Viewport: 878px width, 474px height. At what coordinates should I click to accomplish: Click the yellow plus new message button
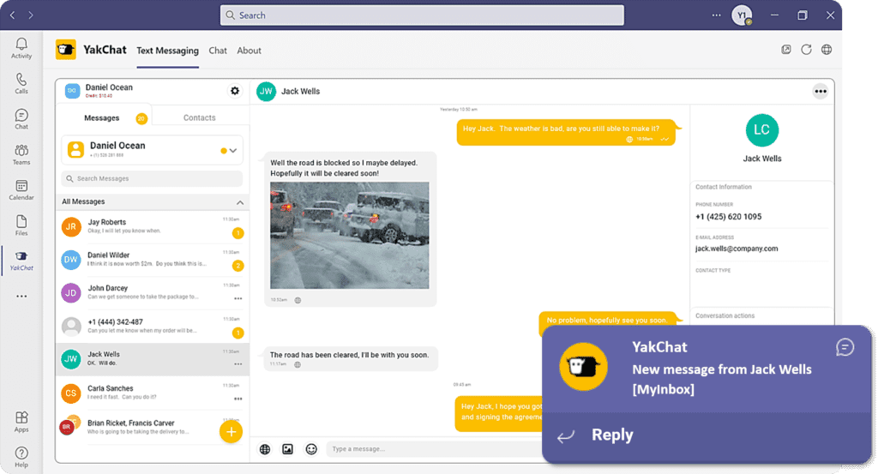pos(231,431)
